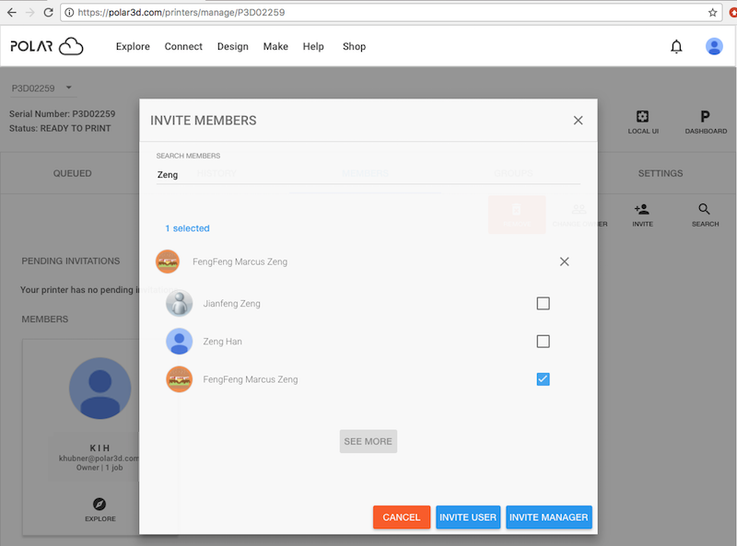Select the Zeng Han name text
The image size is (737, 546).
222,342
